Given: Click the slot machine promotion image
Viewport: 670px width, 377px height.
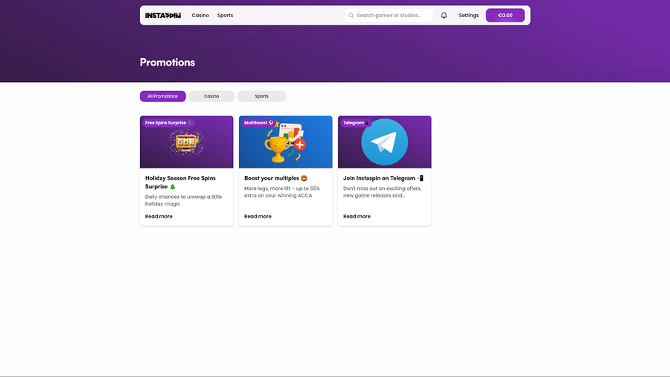Looking at the screenshot, I should 186,142.
